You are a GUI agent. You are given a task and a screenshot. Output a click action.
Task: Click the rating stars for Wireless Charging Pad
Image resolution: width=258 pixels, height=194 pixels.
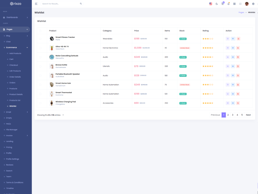coord(208,103)
